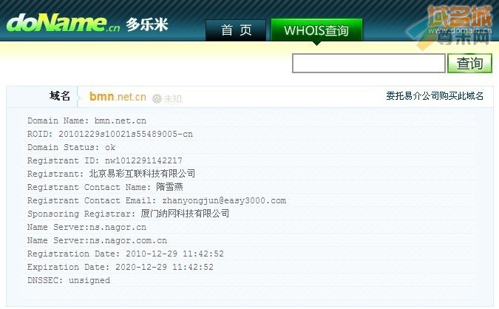Click the ROID record line
Screen dimensions: 499x309
(x=110, y=134)
